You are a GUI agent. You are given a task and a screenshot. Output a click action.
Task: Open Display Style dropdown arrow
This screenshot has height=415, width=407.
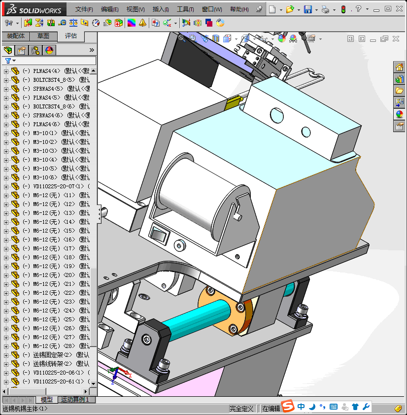254,39
